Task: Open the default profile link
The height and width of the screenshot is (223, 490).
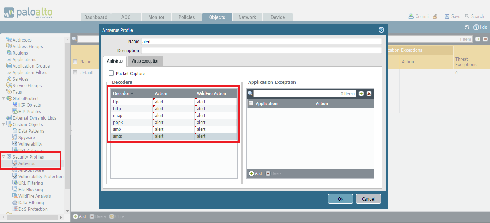Action: click(87, 73)
